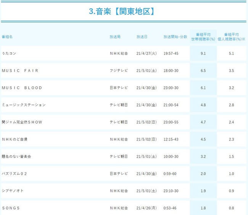This screenshot has height=215, width=248.
Task: Select the program name MUSIC FAIR
Action: (20, 70)
